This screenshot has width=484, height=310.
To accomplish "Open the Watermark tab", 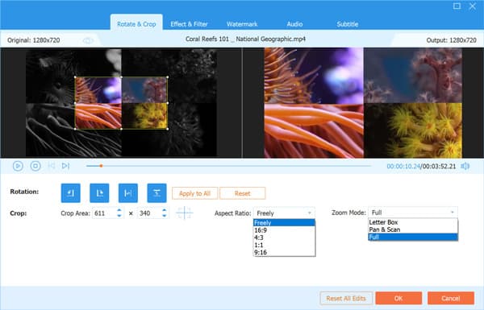I will point(242,24).
